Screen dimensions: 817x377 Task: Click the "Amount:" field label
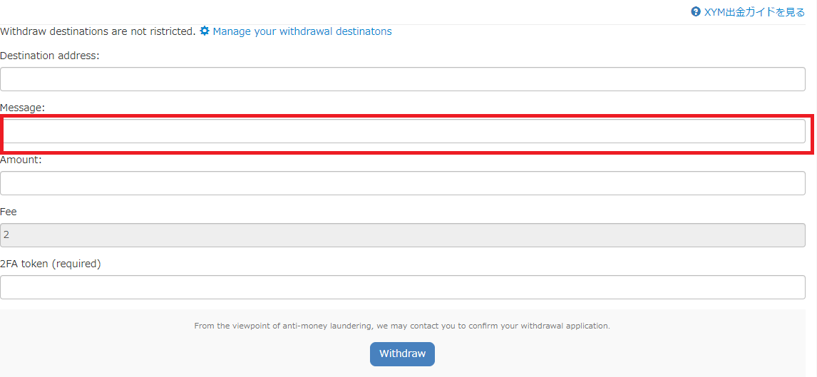(x=21, y=160)
